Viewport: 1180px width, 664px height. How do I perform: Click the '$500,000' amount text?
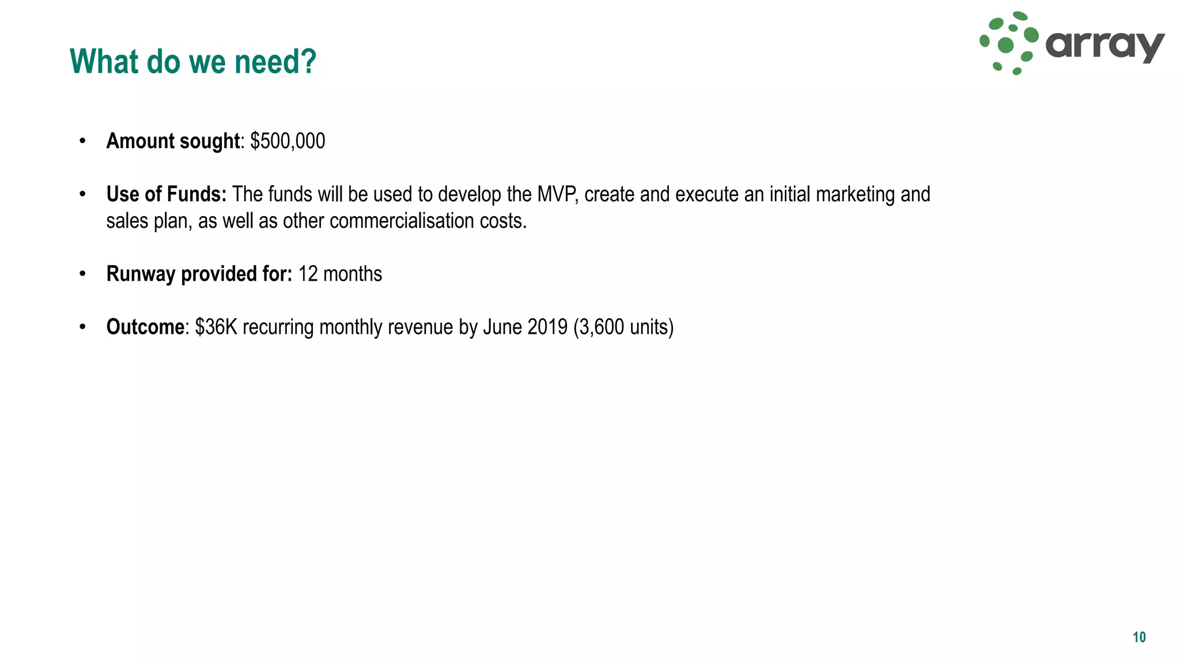point(288,141)
